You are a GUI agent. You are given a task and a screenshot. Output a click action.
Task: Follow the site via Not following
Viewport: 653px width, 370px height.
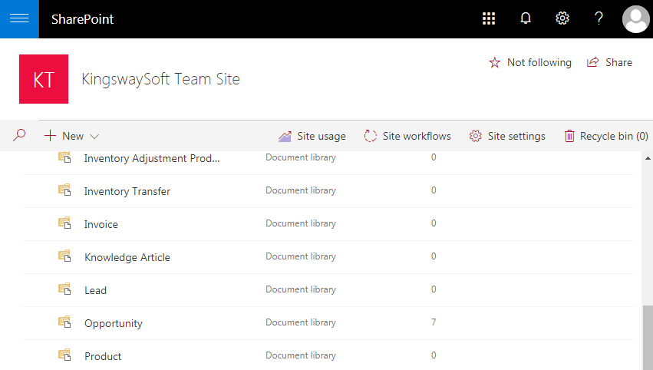coord(539,62)
